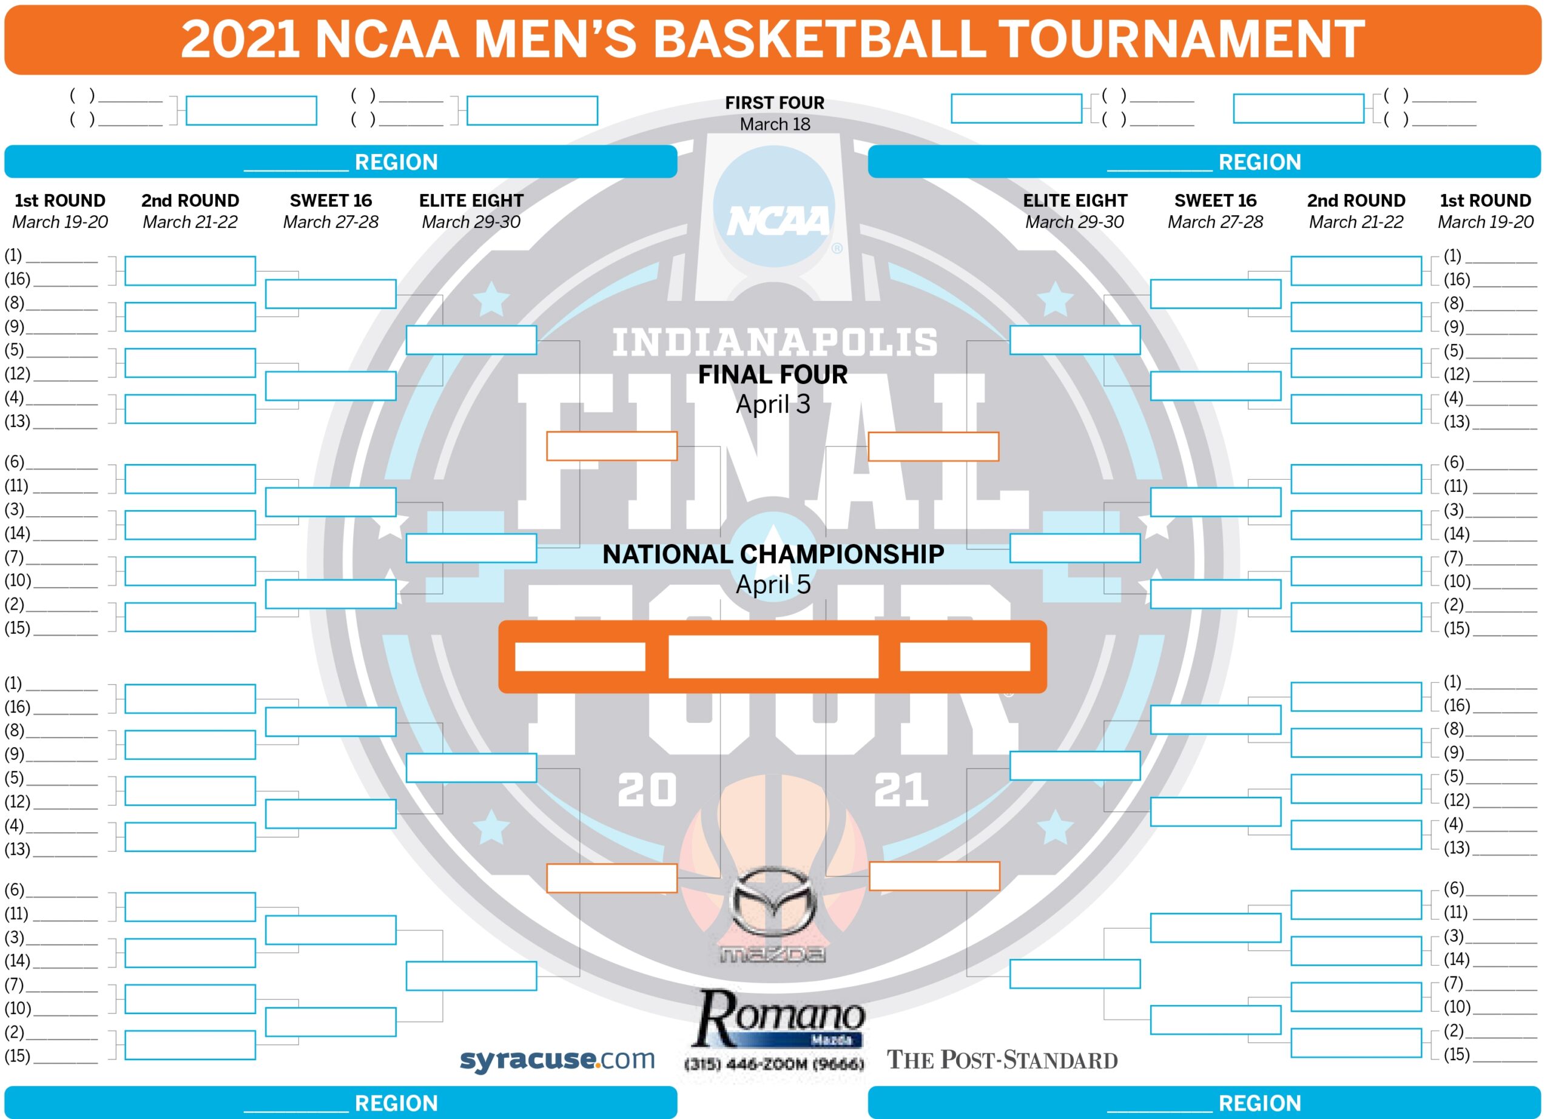Click The Post-Standard logo

[x=1002, y=1060]
